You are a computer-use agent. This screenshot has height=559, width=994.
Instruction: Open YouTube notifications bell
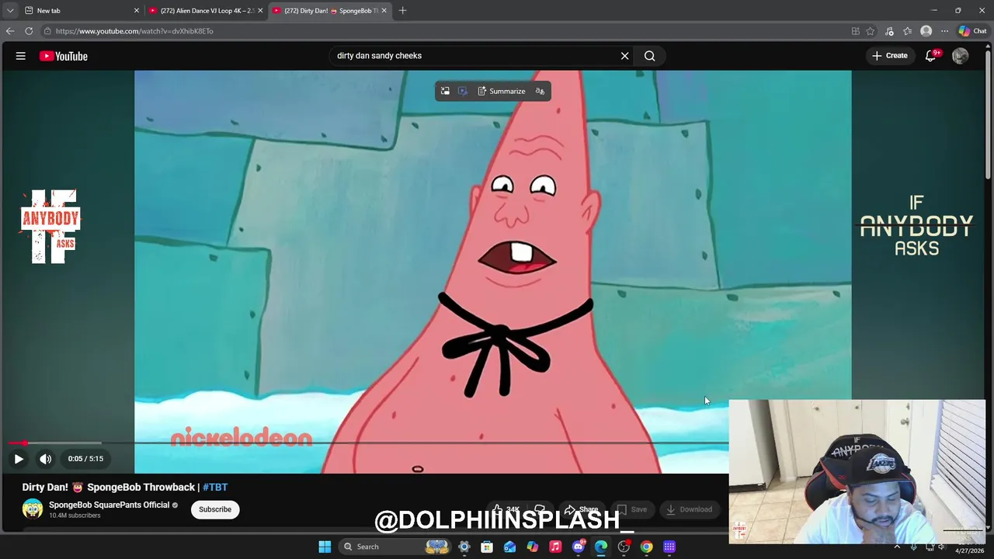(x=931, y=56)
